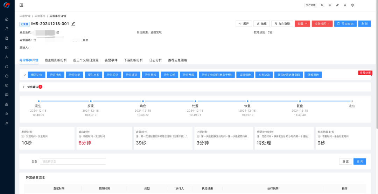Screen dimensions: 378x194
Task: Switch to the 宿主机影响分析 tab
Action: tap(56, 60)
